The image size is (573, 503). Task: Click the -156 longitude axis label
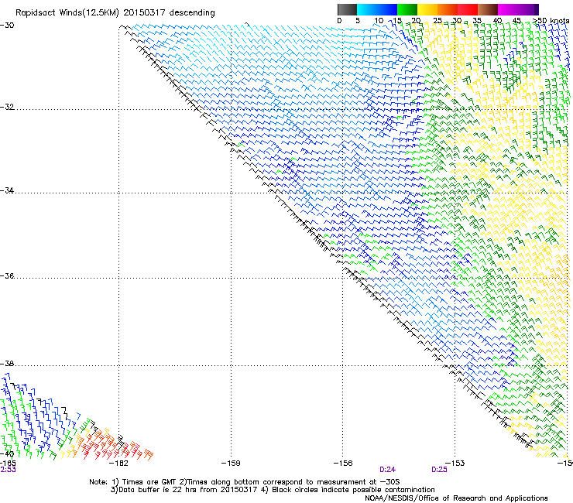pyautogui.click(x=343, y=464)
